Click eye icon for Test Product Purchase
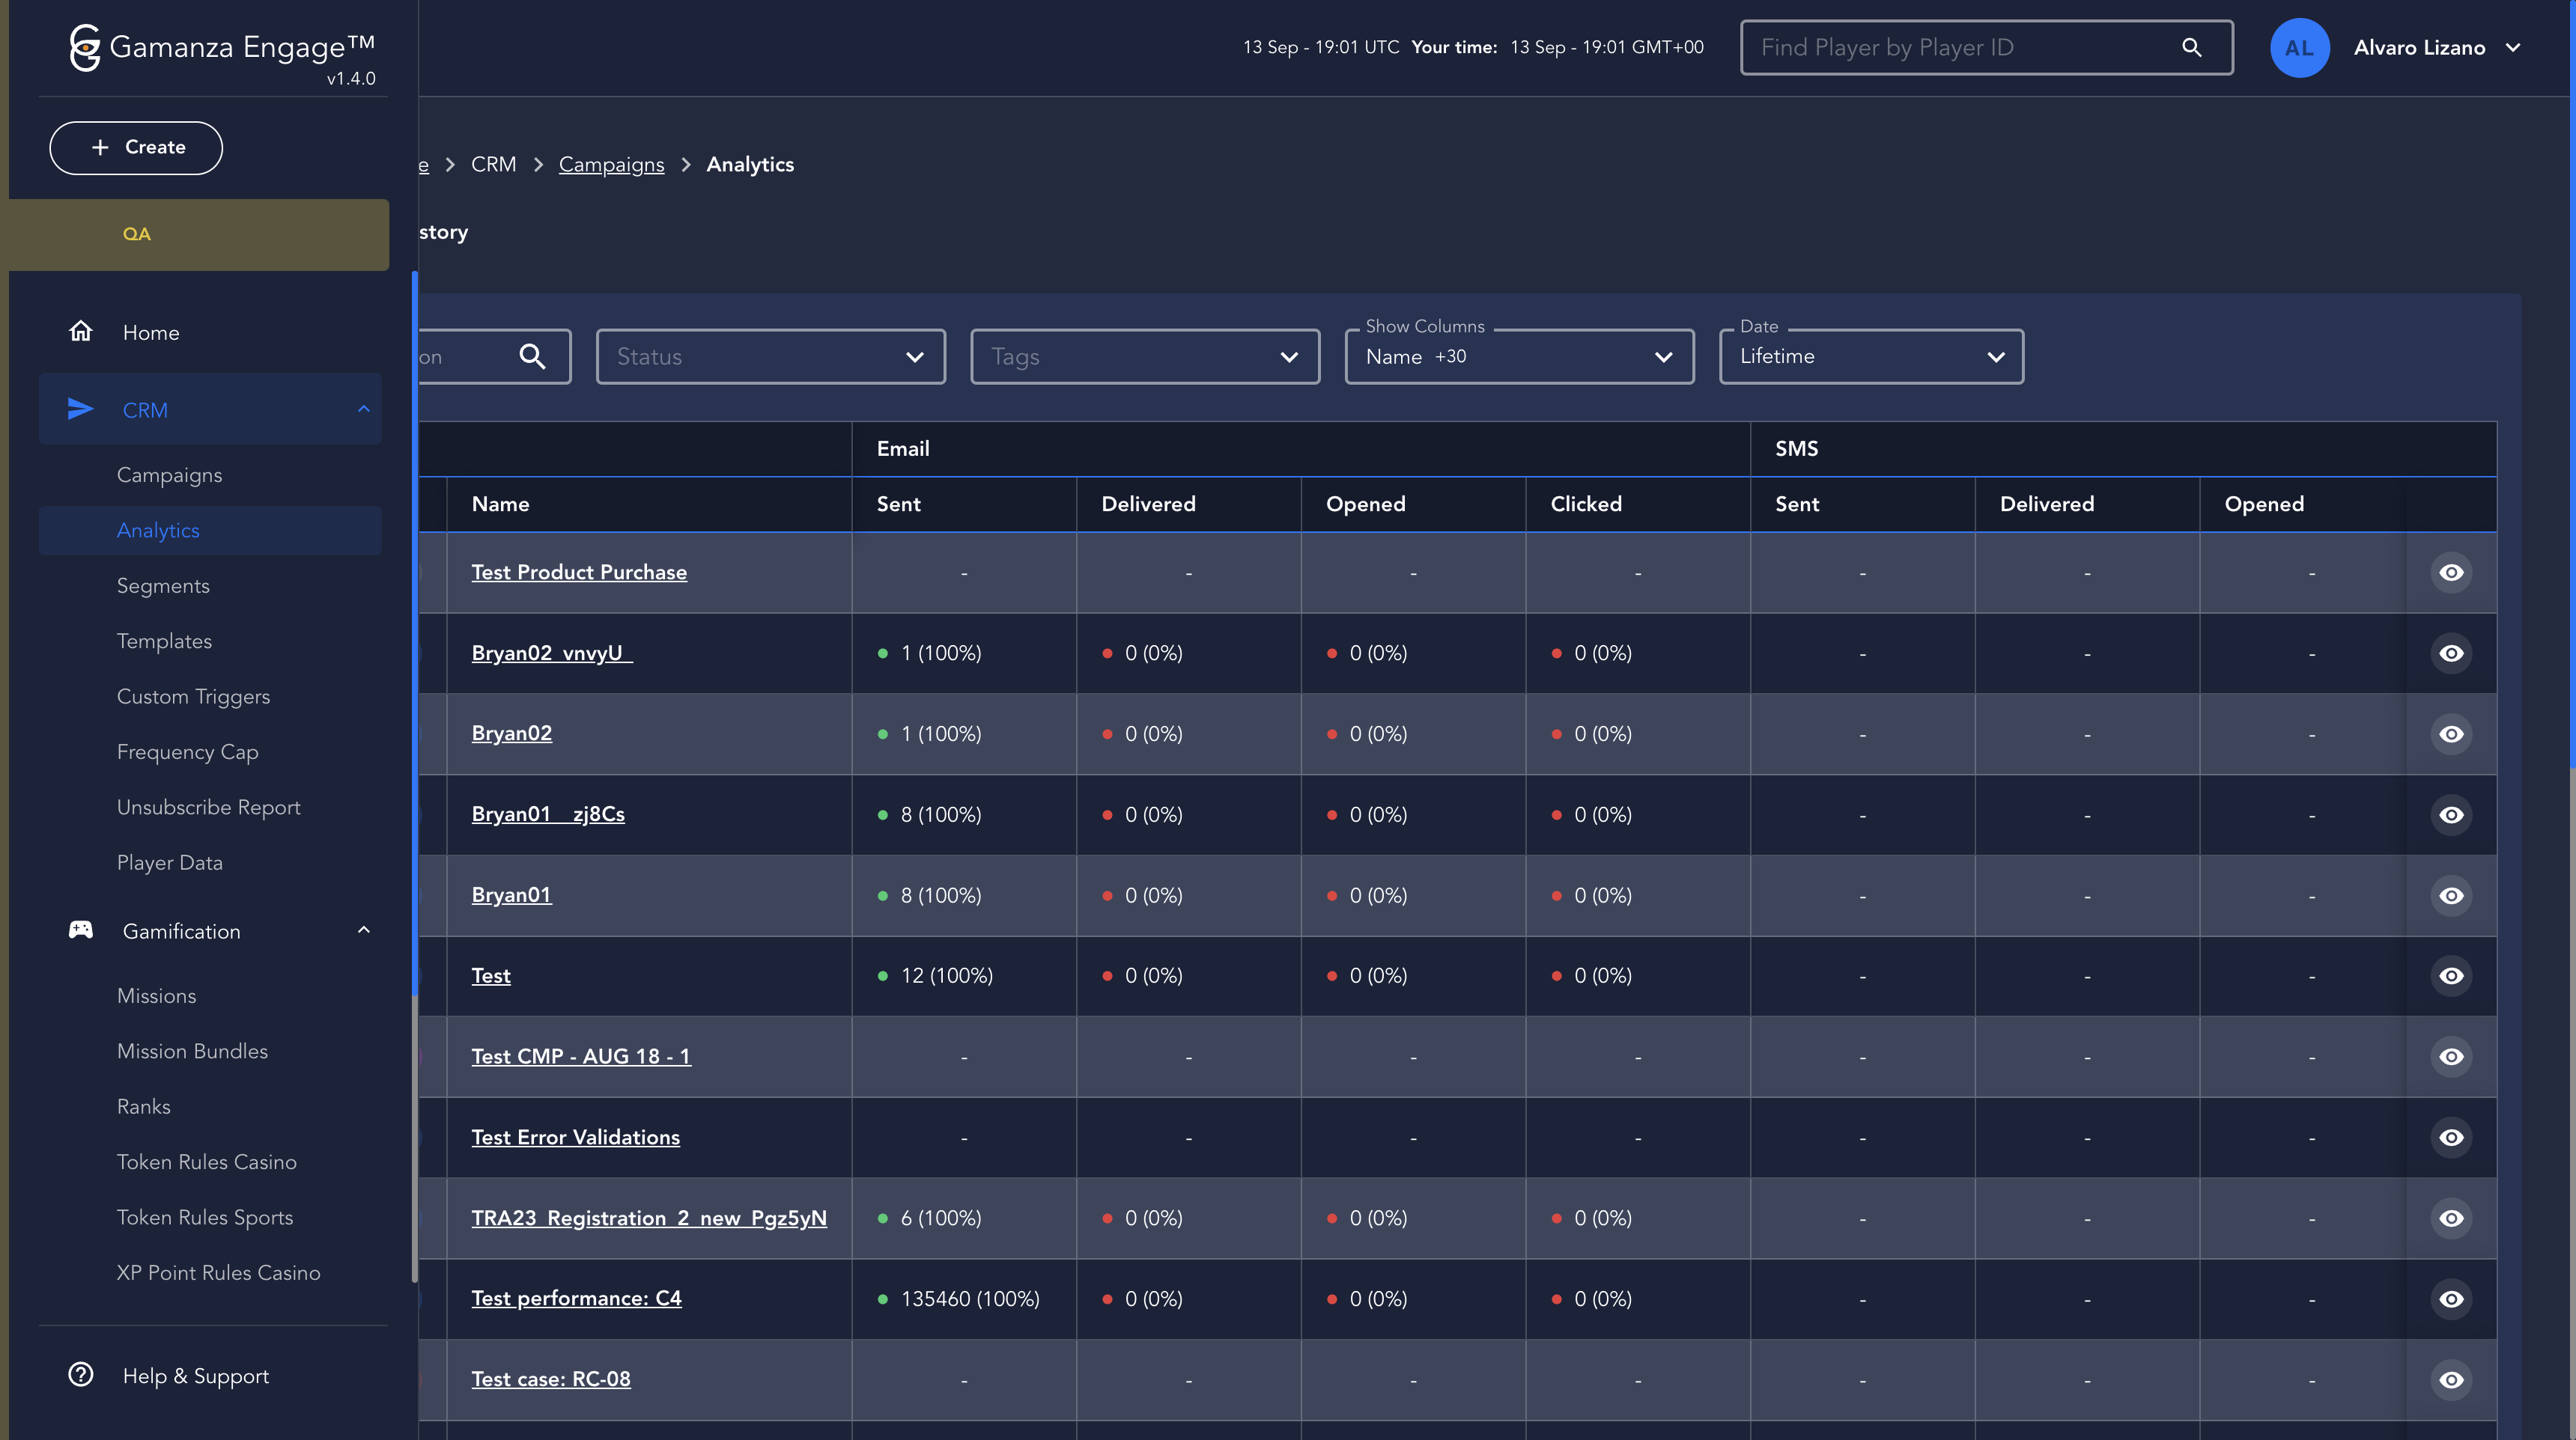2576x1440 pixels. (2451, 573)
